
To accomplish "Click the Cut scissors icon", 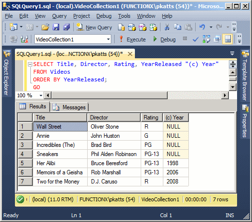I will [167, 27].
